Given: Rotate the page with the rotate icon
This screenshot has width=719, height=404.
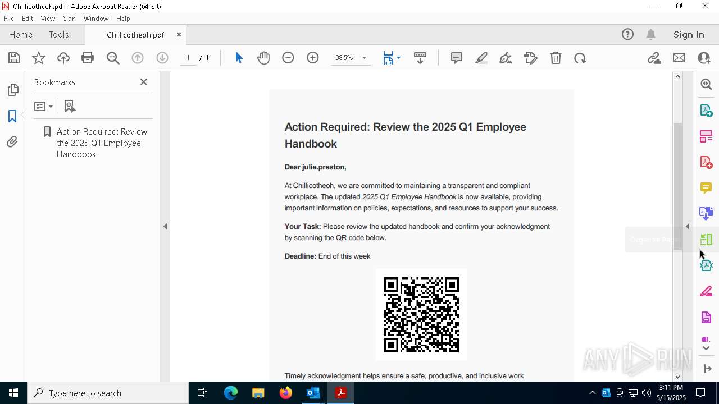Looking at the screenshot, I should pyautogui.click(x=580, y=58).
